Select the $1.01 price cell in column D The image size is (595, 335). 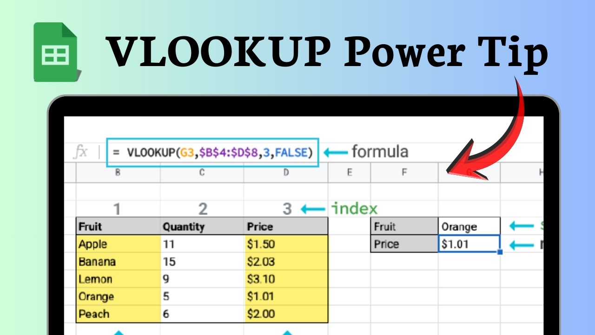click(x=286, y=296)
